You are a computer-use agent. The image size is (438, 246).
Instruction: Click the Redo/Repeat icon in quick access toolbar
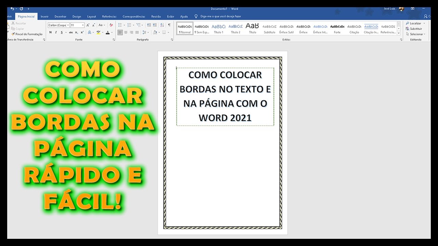click(x=21, y=9)
